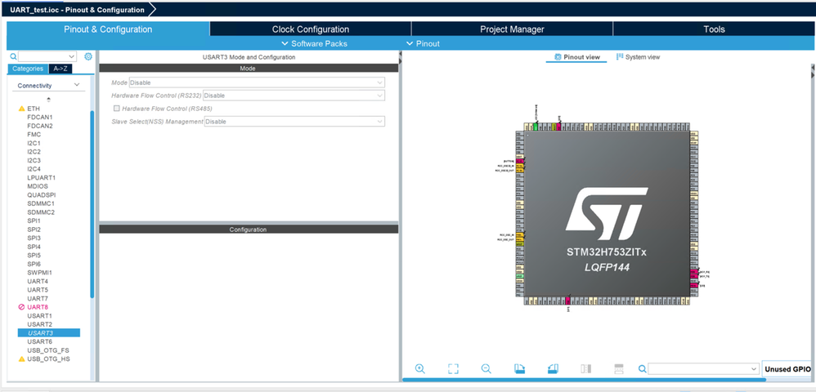
Task: Switch to System view
Action: click(638, 57)
